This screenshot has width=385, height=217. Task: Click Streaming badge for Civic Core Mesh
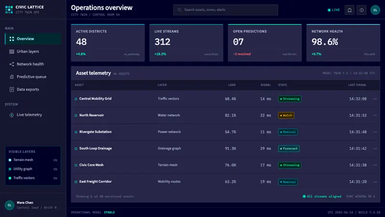coord(290,165)
